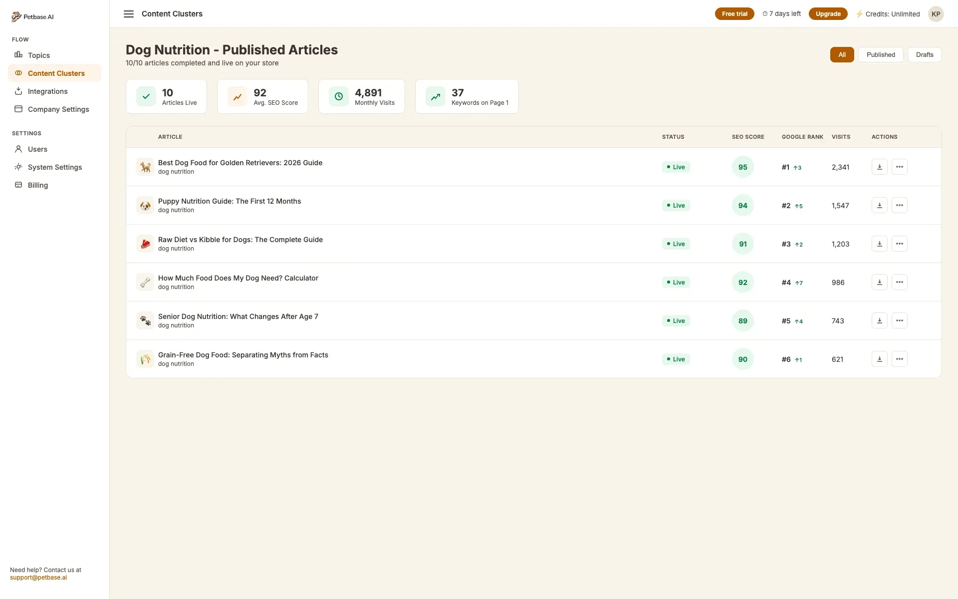Image resolution: width=958 pixels, height=599 pixels.
Task: Open the KP profile avatar menu
Action: 936,14
